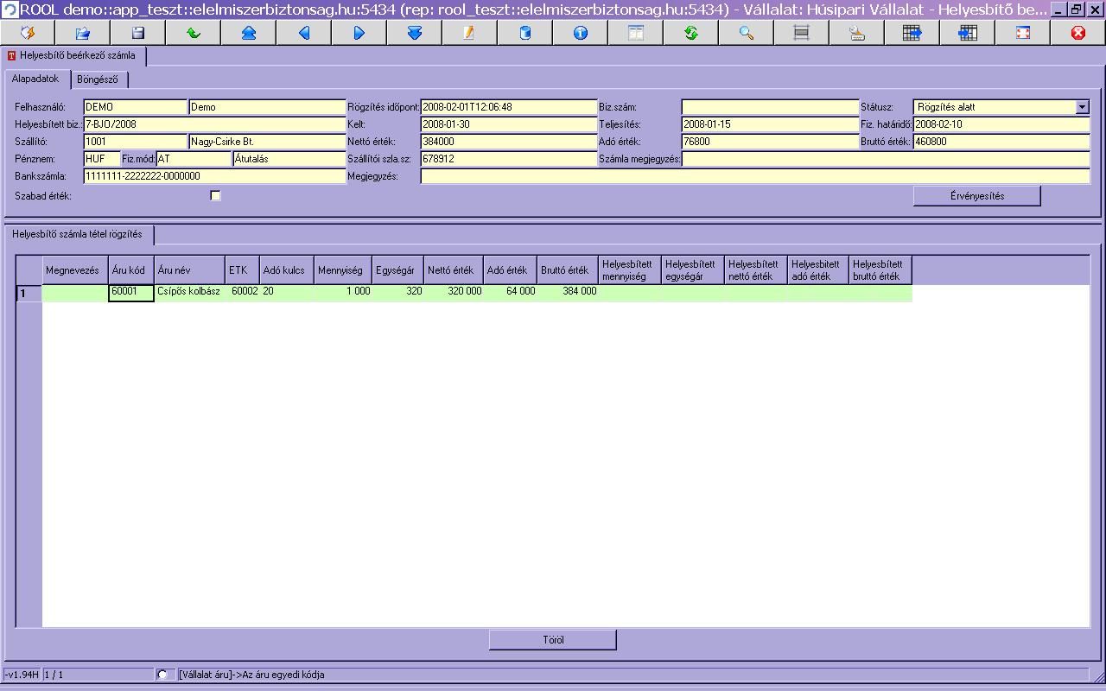Click table import arrow-left icon

coord(968,33)
